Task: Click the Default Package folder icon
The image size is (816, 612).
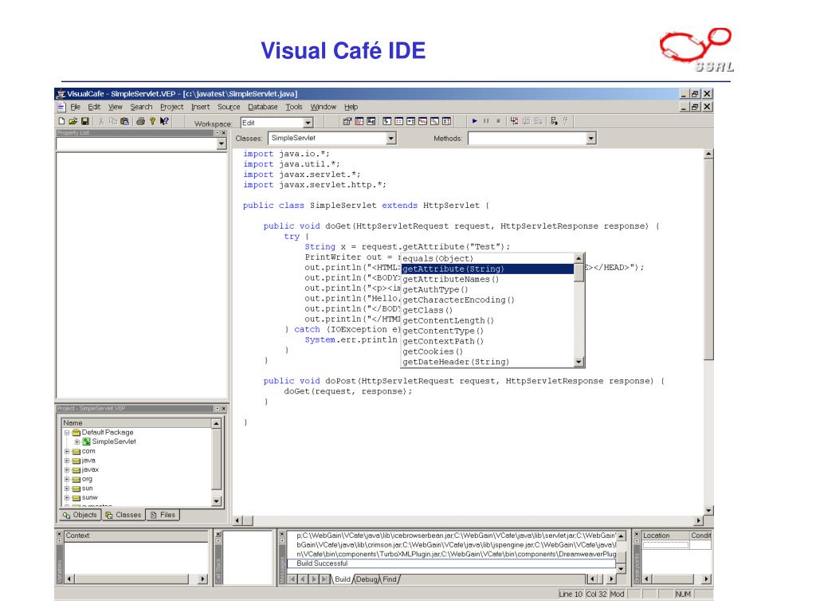Action: [76, 433]
